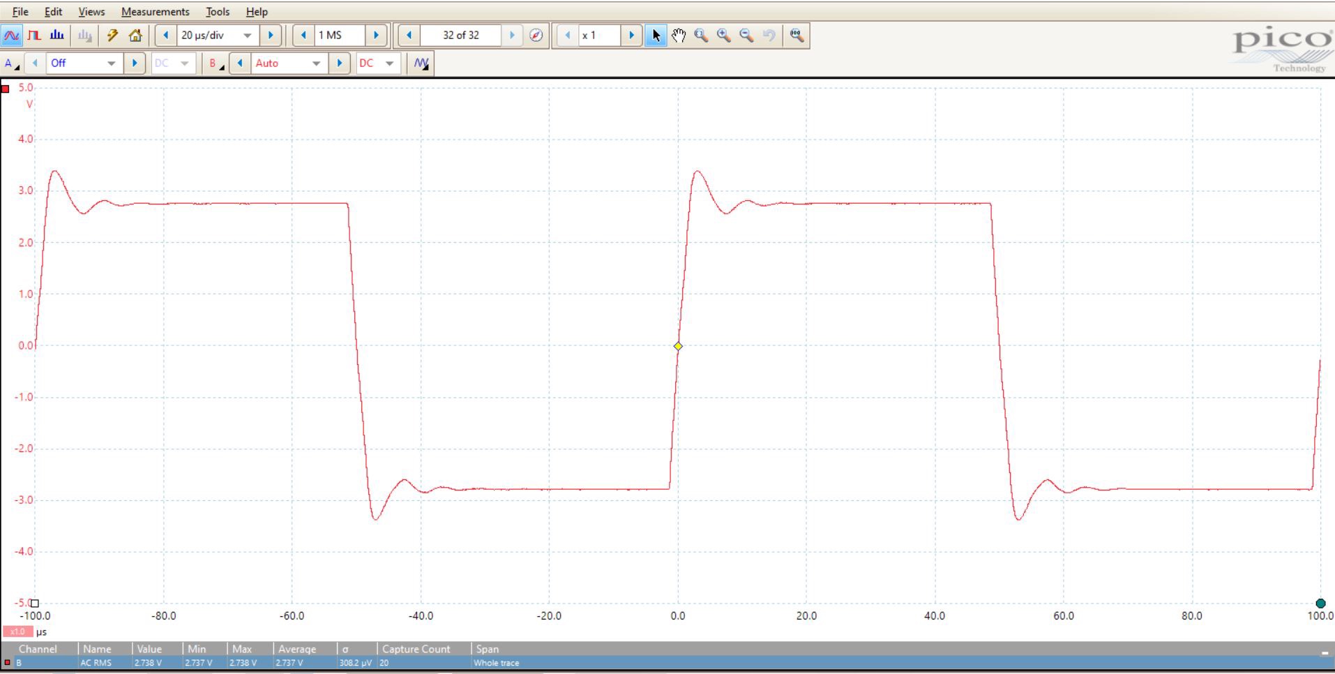Click the Home icon in toolbar
This screenshot has width=1335, height=674.
135,36
